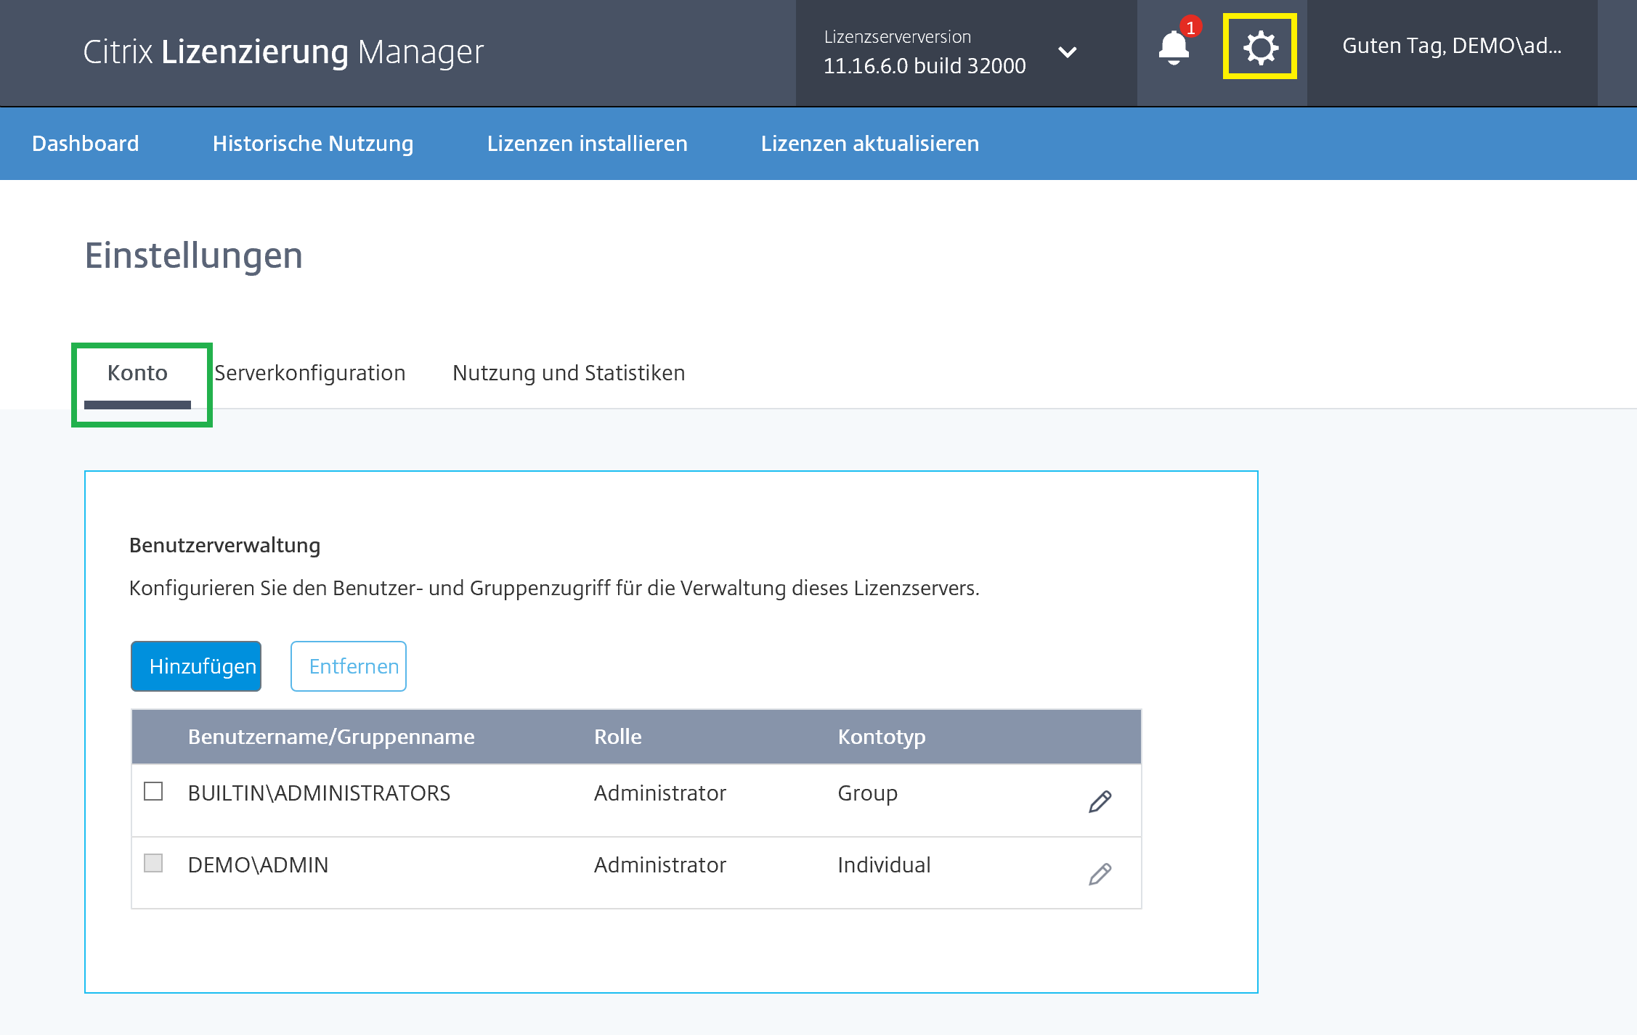This screenshot has width=1637, height=1035.
Task: Click the Citrix Lizenzierung Manager title
Action: (x=283, y=52)
